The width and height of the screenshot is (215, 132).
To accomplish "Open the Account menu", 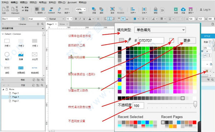I will tap(72, 3).
